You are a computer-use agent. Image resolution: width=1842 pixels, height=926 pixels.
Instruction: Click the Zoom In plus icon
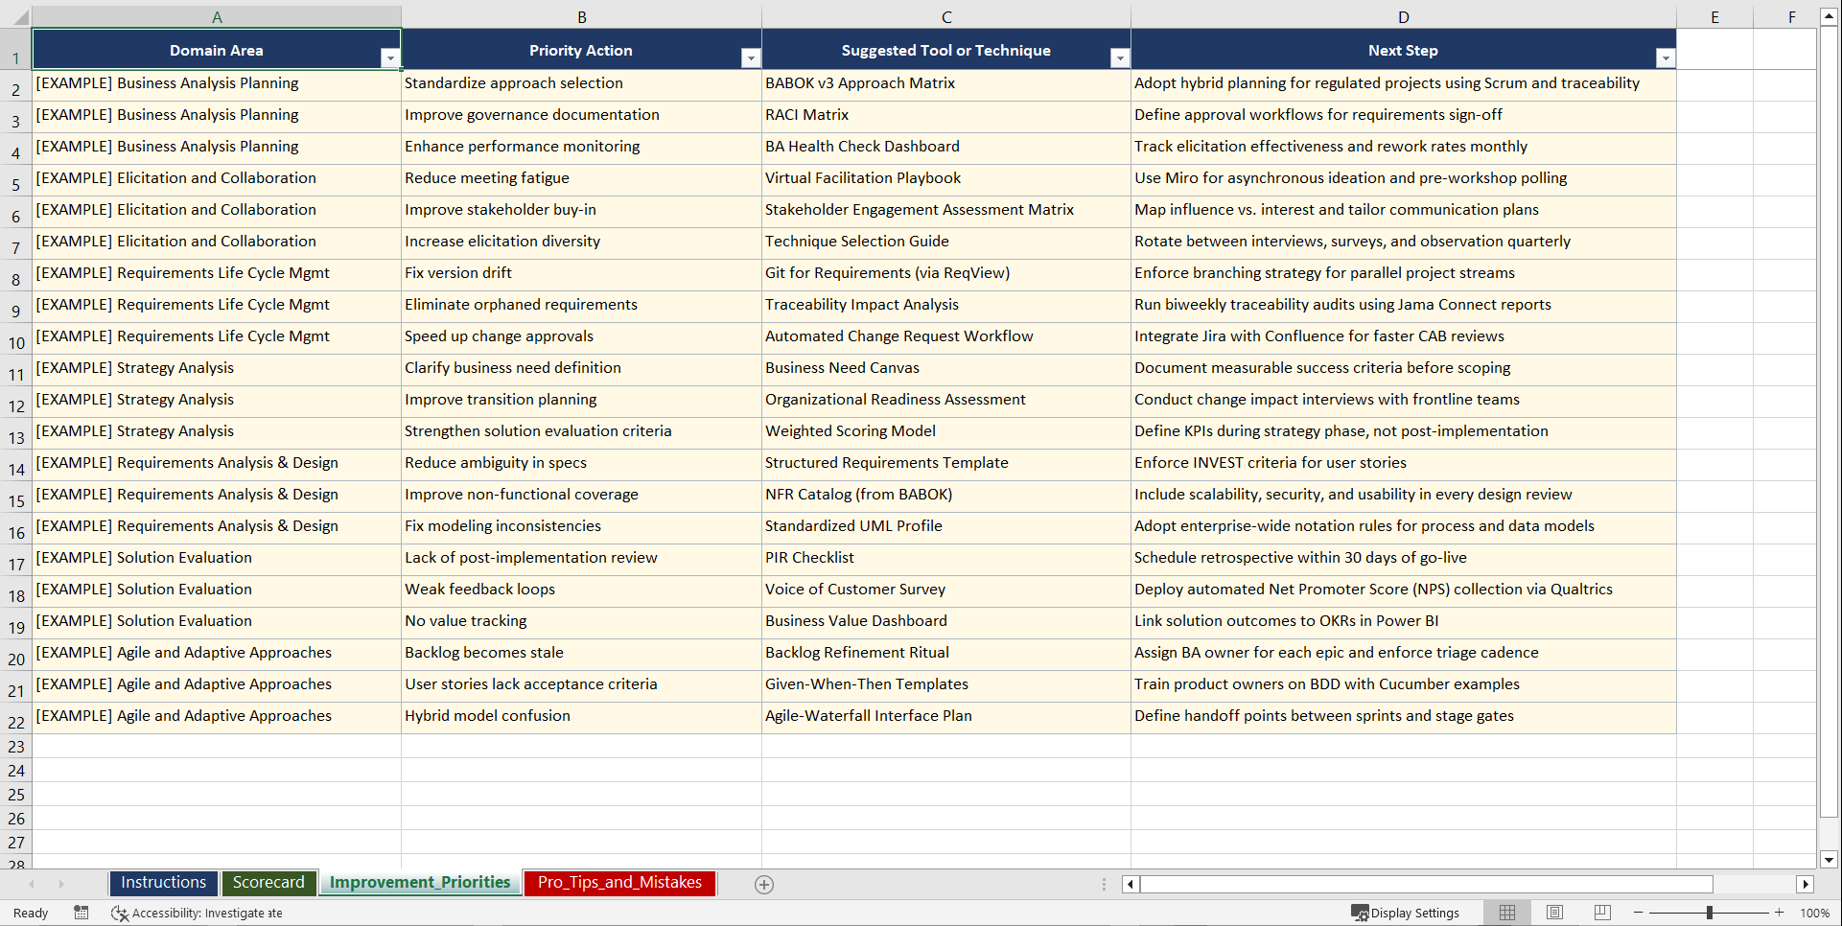tap(1779, 912)
